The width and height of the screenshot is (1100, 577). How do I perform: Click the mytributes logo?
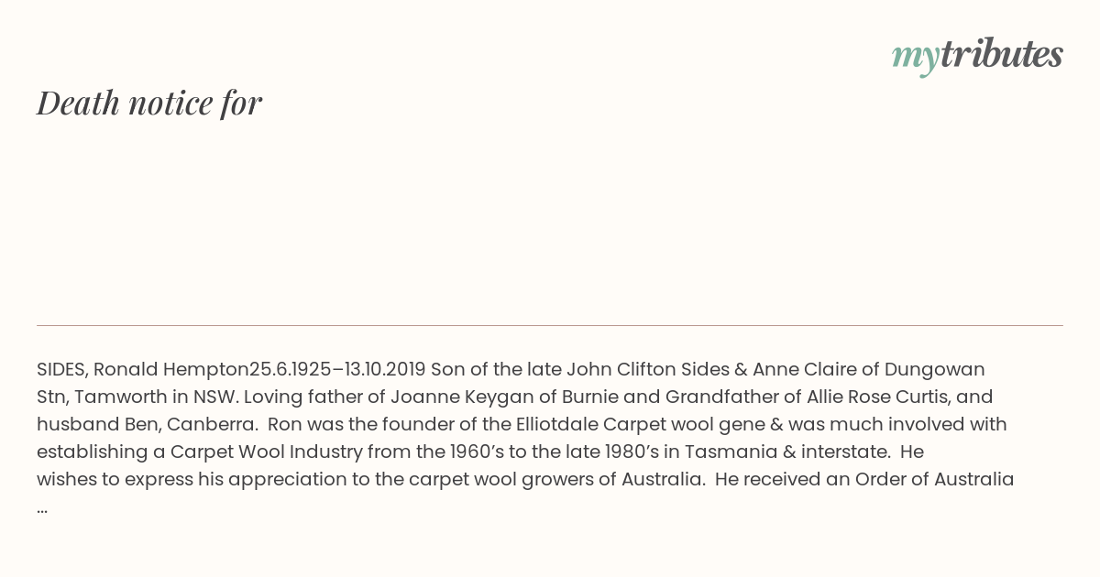click(x=977, y=56)
